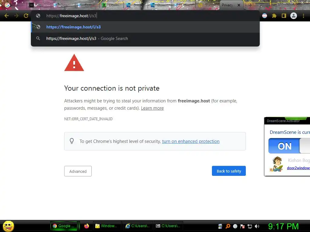Click the 'Back to safety' button
310x232 pixels.
[x=229, y=171]
